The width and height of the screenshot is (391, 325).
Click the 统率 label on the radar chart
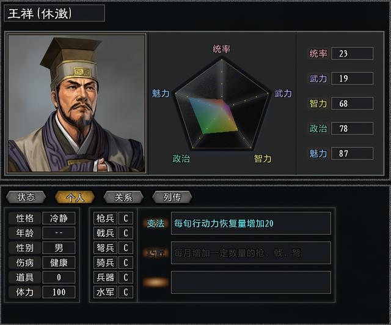(222, 48)
